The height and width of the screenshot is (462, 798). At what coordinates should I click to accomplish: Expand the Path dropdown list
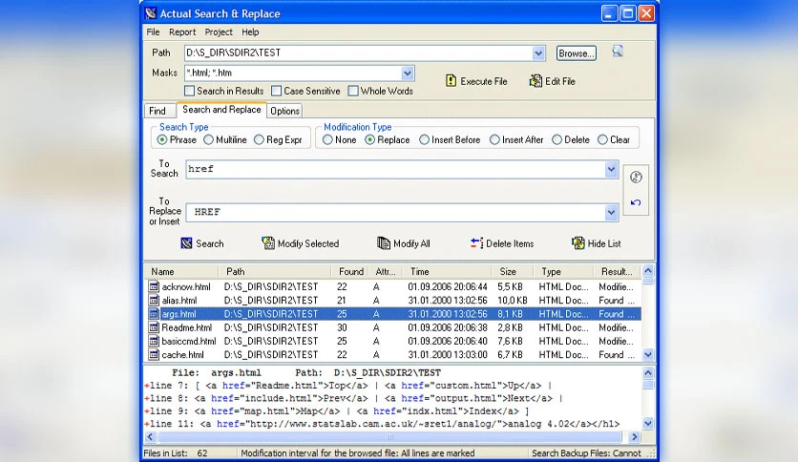pos(538,52)
